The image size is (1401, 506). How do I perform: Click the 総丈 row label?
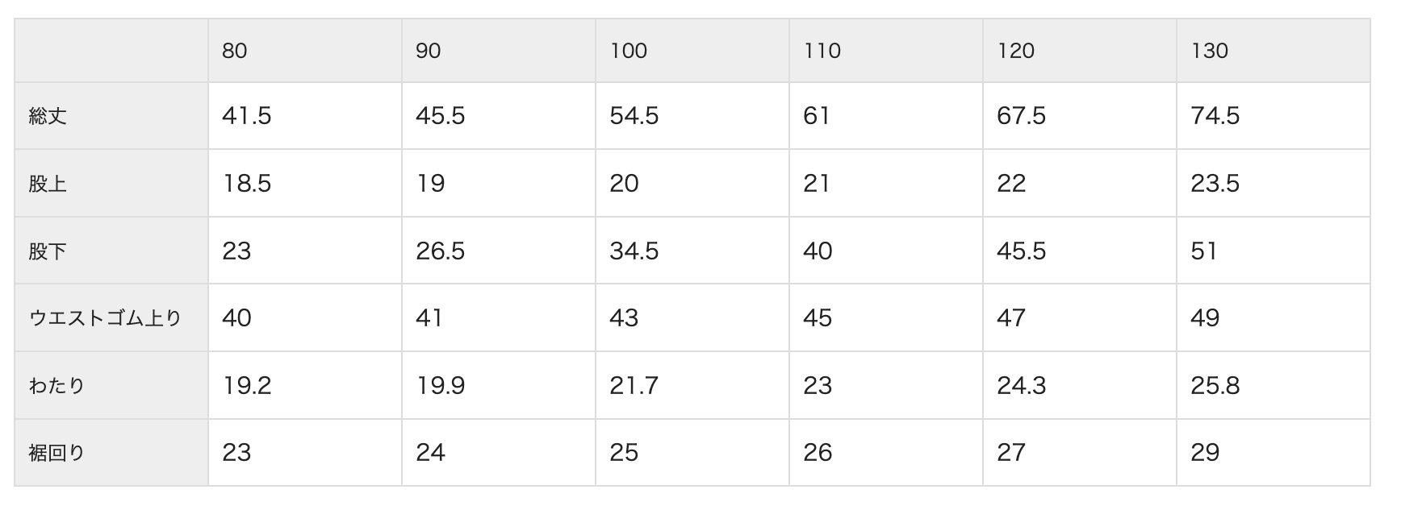pos(48,116)
